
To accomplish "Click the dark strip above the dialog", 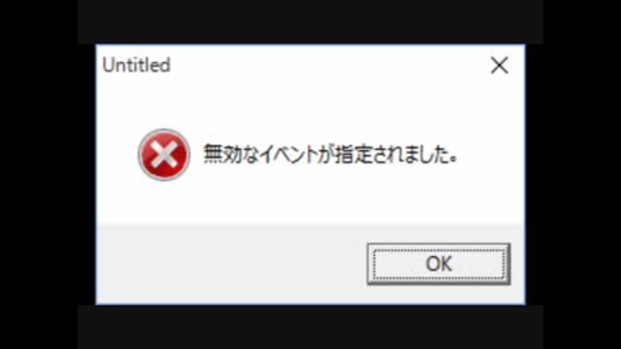I will pyautogui.click(x=310, y=21).
